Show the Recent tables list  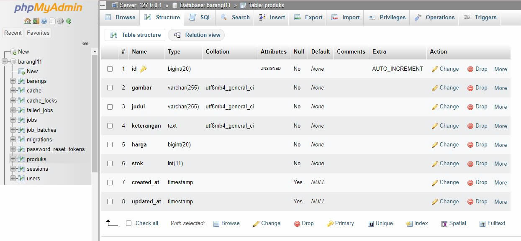point(13,33)
